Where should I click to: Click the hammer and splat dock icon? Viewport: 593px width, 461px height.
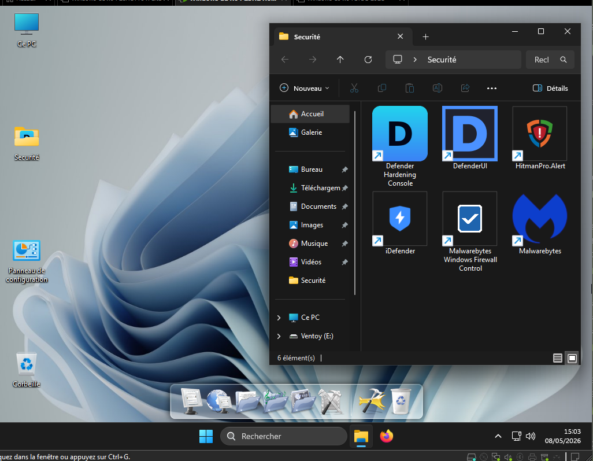click(x=372, y=401)
